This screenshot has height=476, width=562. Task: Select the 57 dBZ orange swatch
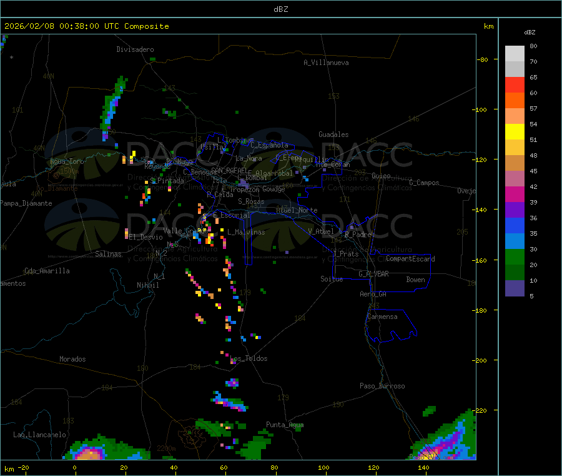coord(515,101)
